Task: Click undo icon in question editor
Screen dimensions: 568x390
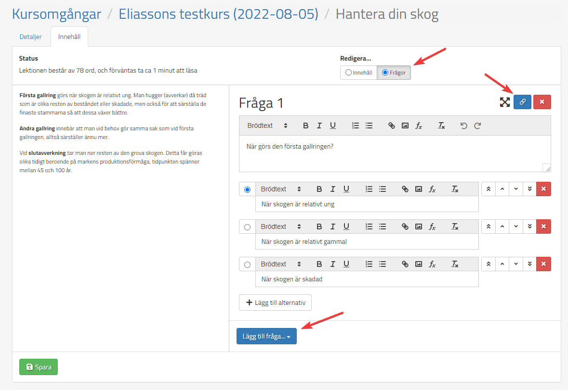Action: pos(463,126)
